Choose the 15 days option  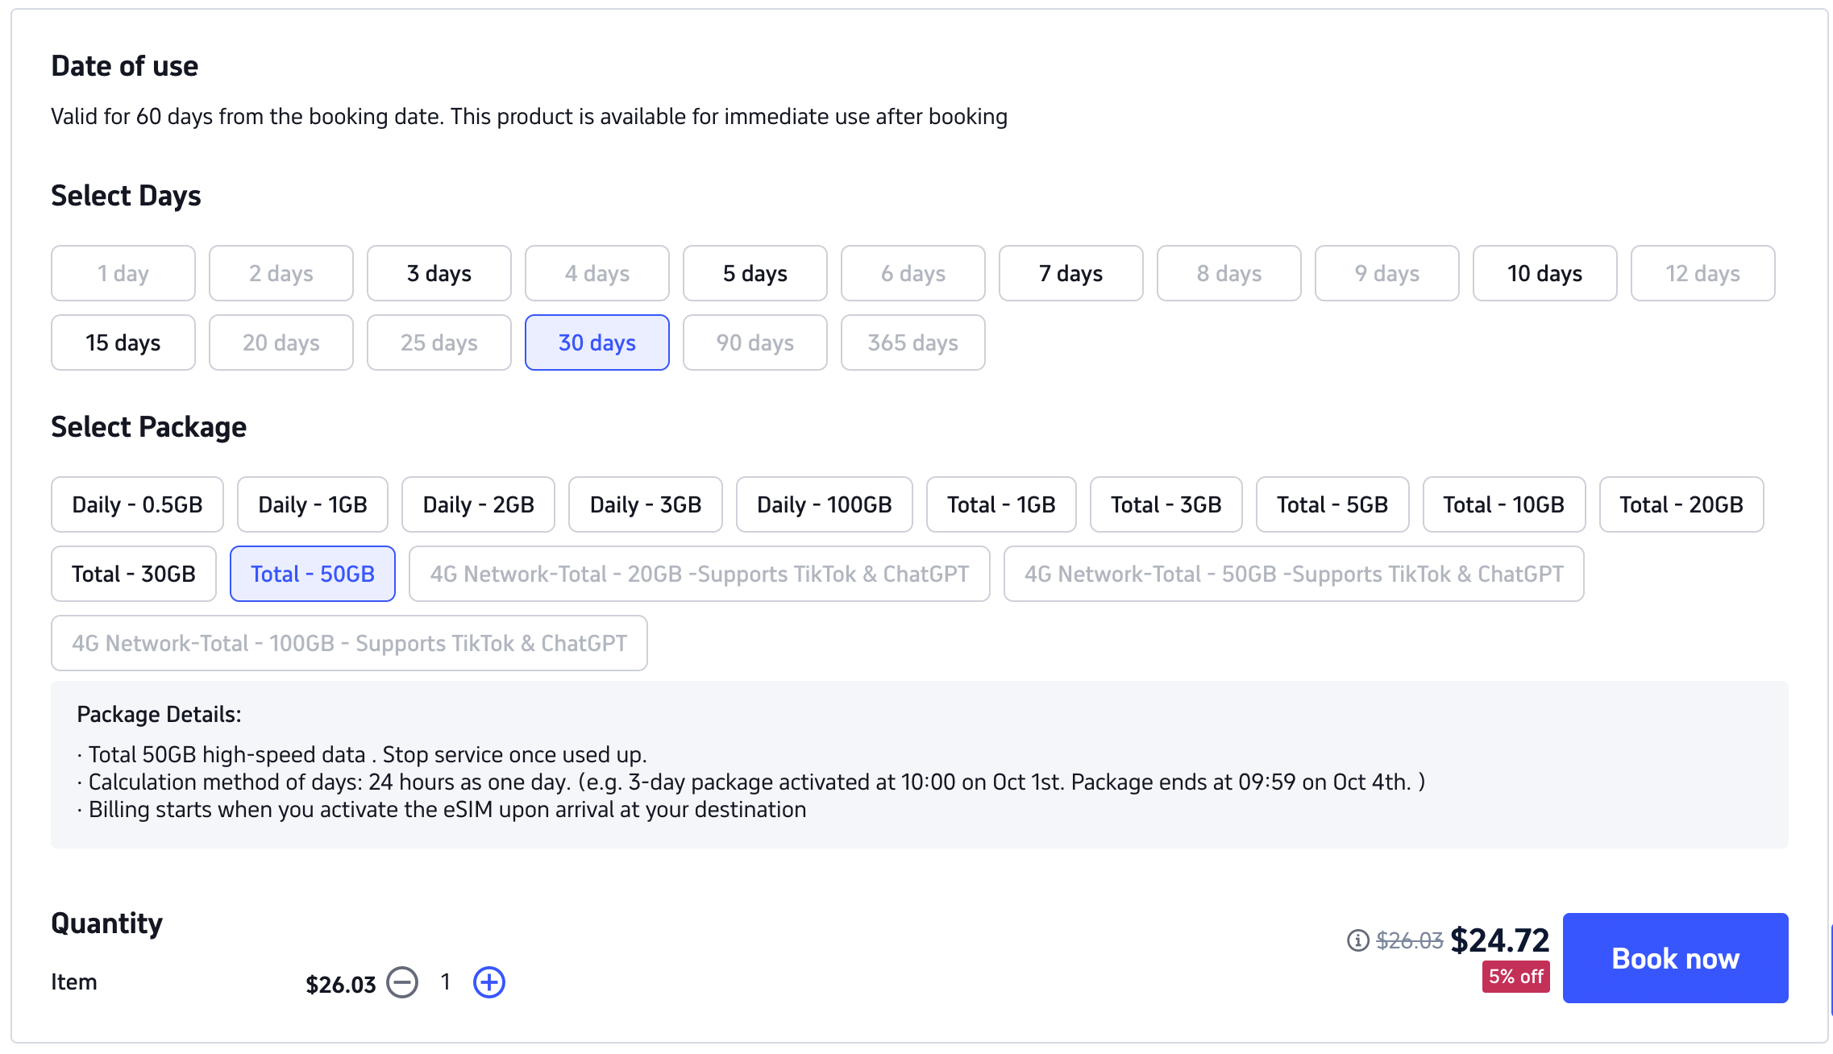[123, 343]
